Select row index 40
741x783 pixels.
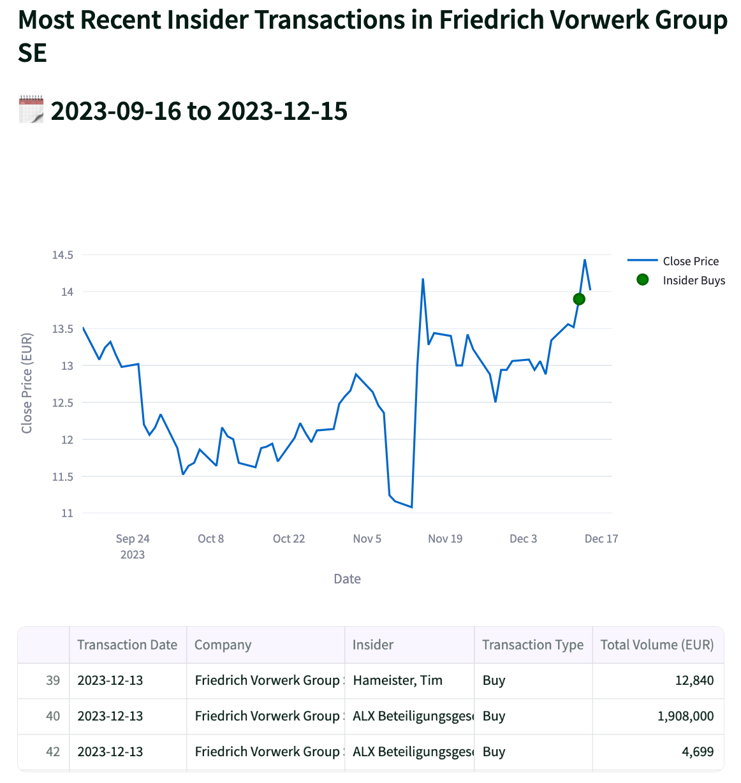[43, 716]
